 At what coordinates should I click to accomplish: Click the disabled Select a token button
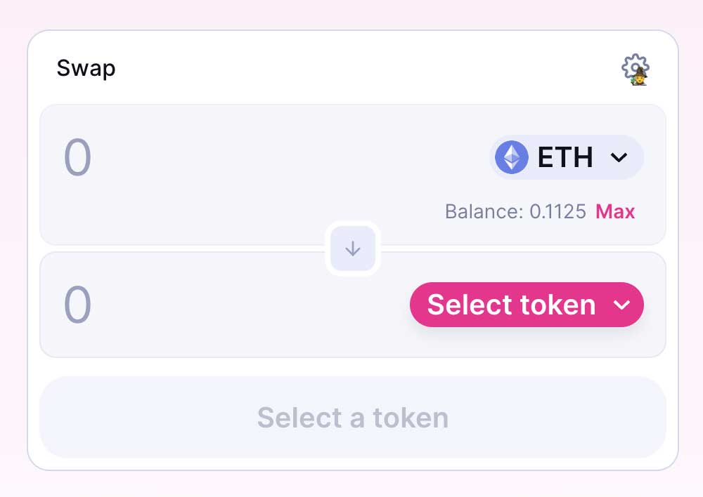[x=353, y=418]
